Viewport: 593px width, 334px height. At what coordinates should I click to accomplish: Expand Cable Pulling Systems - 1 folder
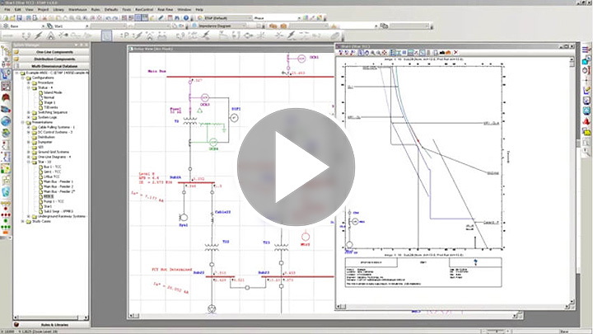click(28, 127)
